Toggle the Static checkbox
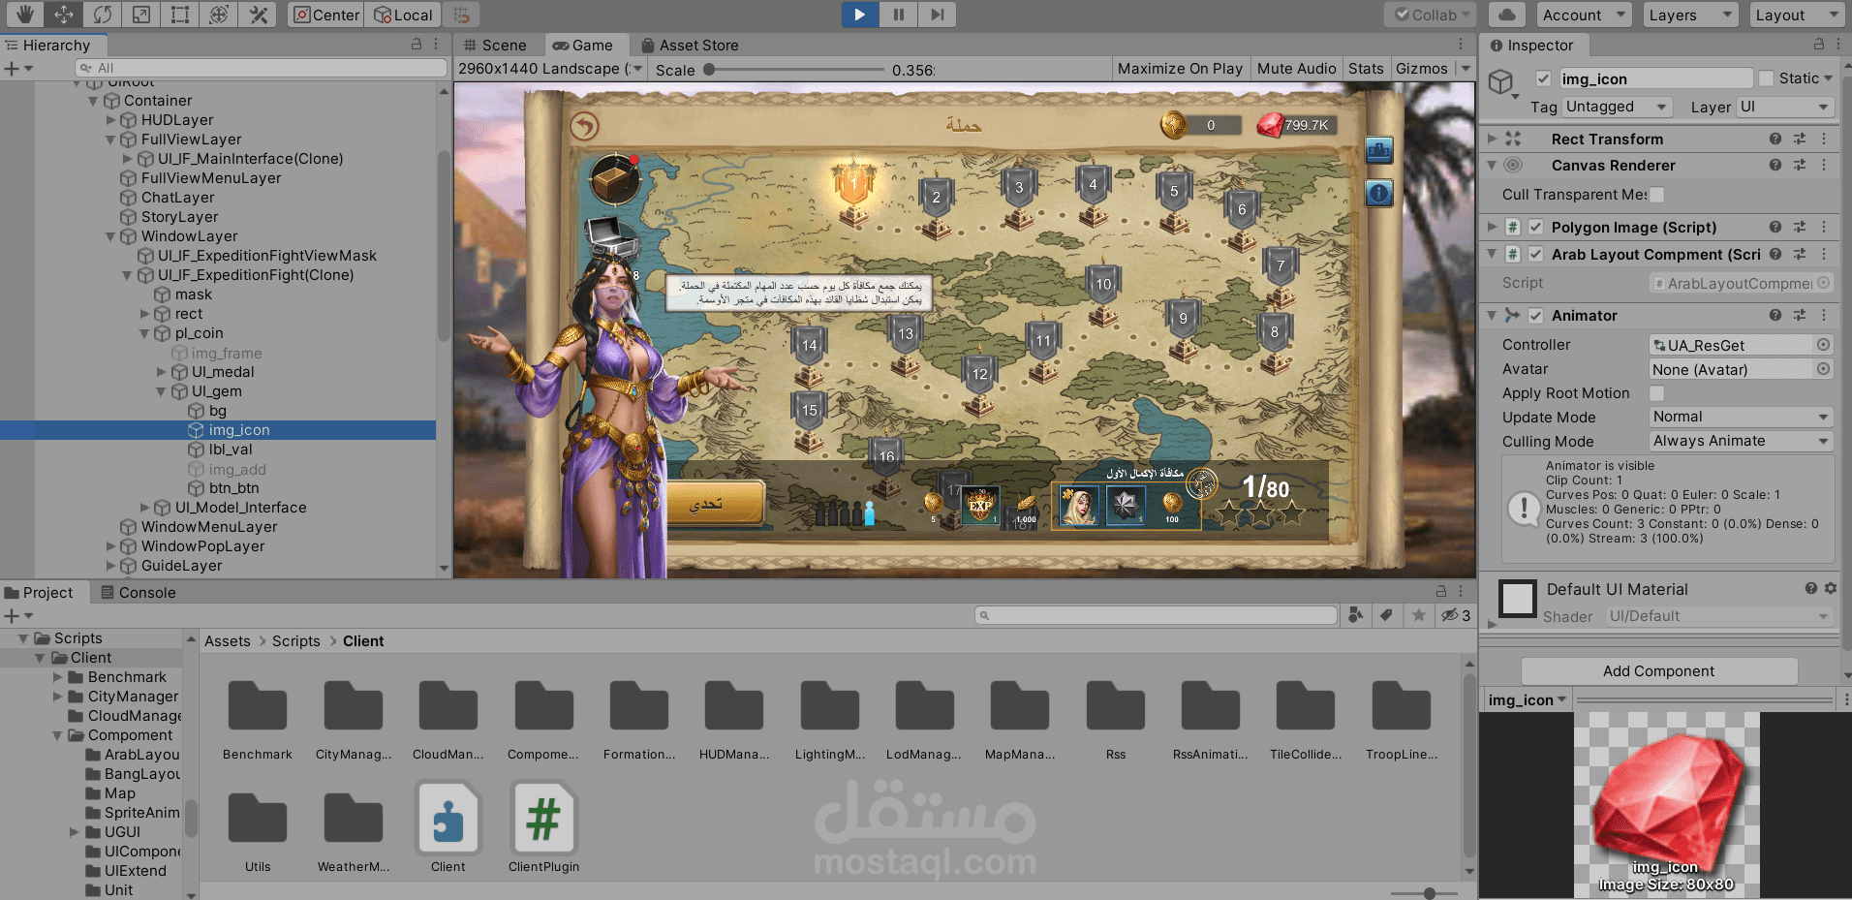Image resolution: width=1852 pixels, height=900 pixels. point(1766,78)
